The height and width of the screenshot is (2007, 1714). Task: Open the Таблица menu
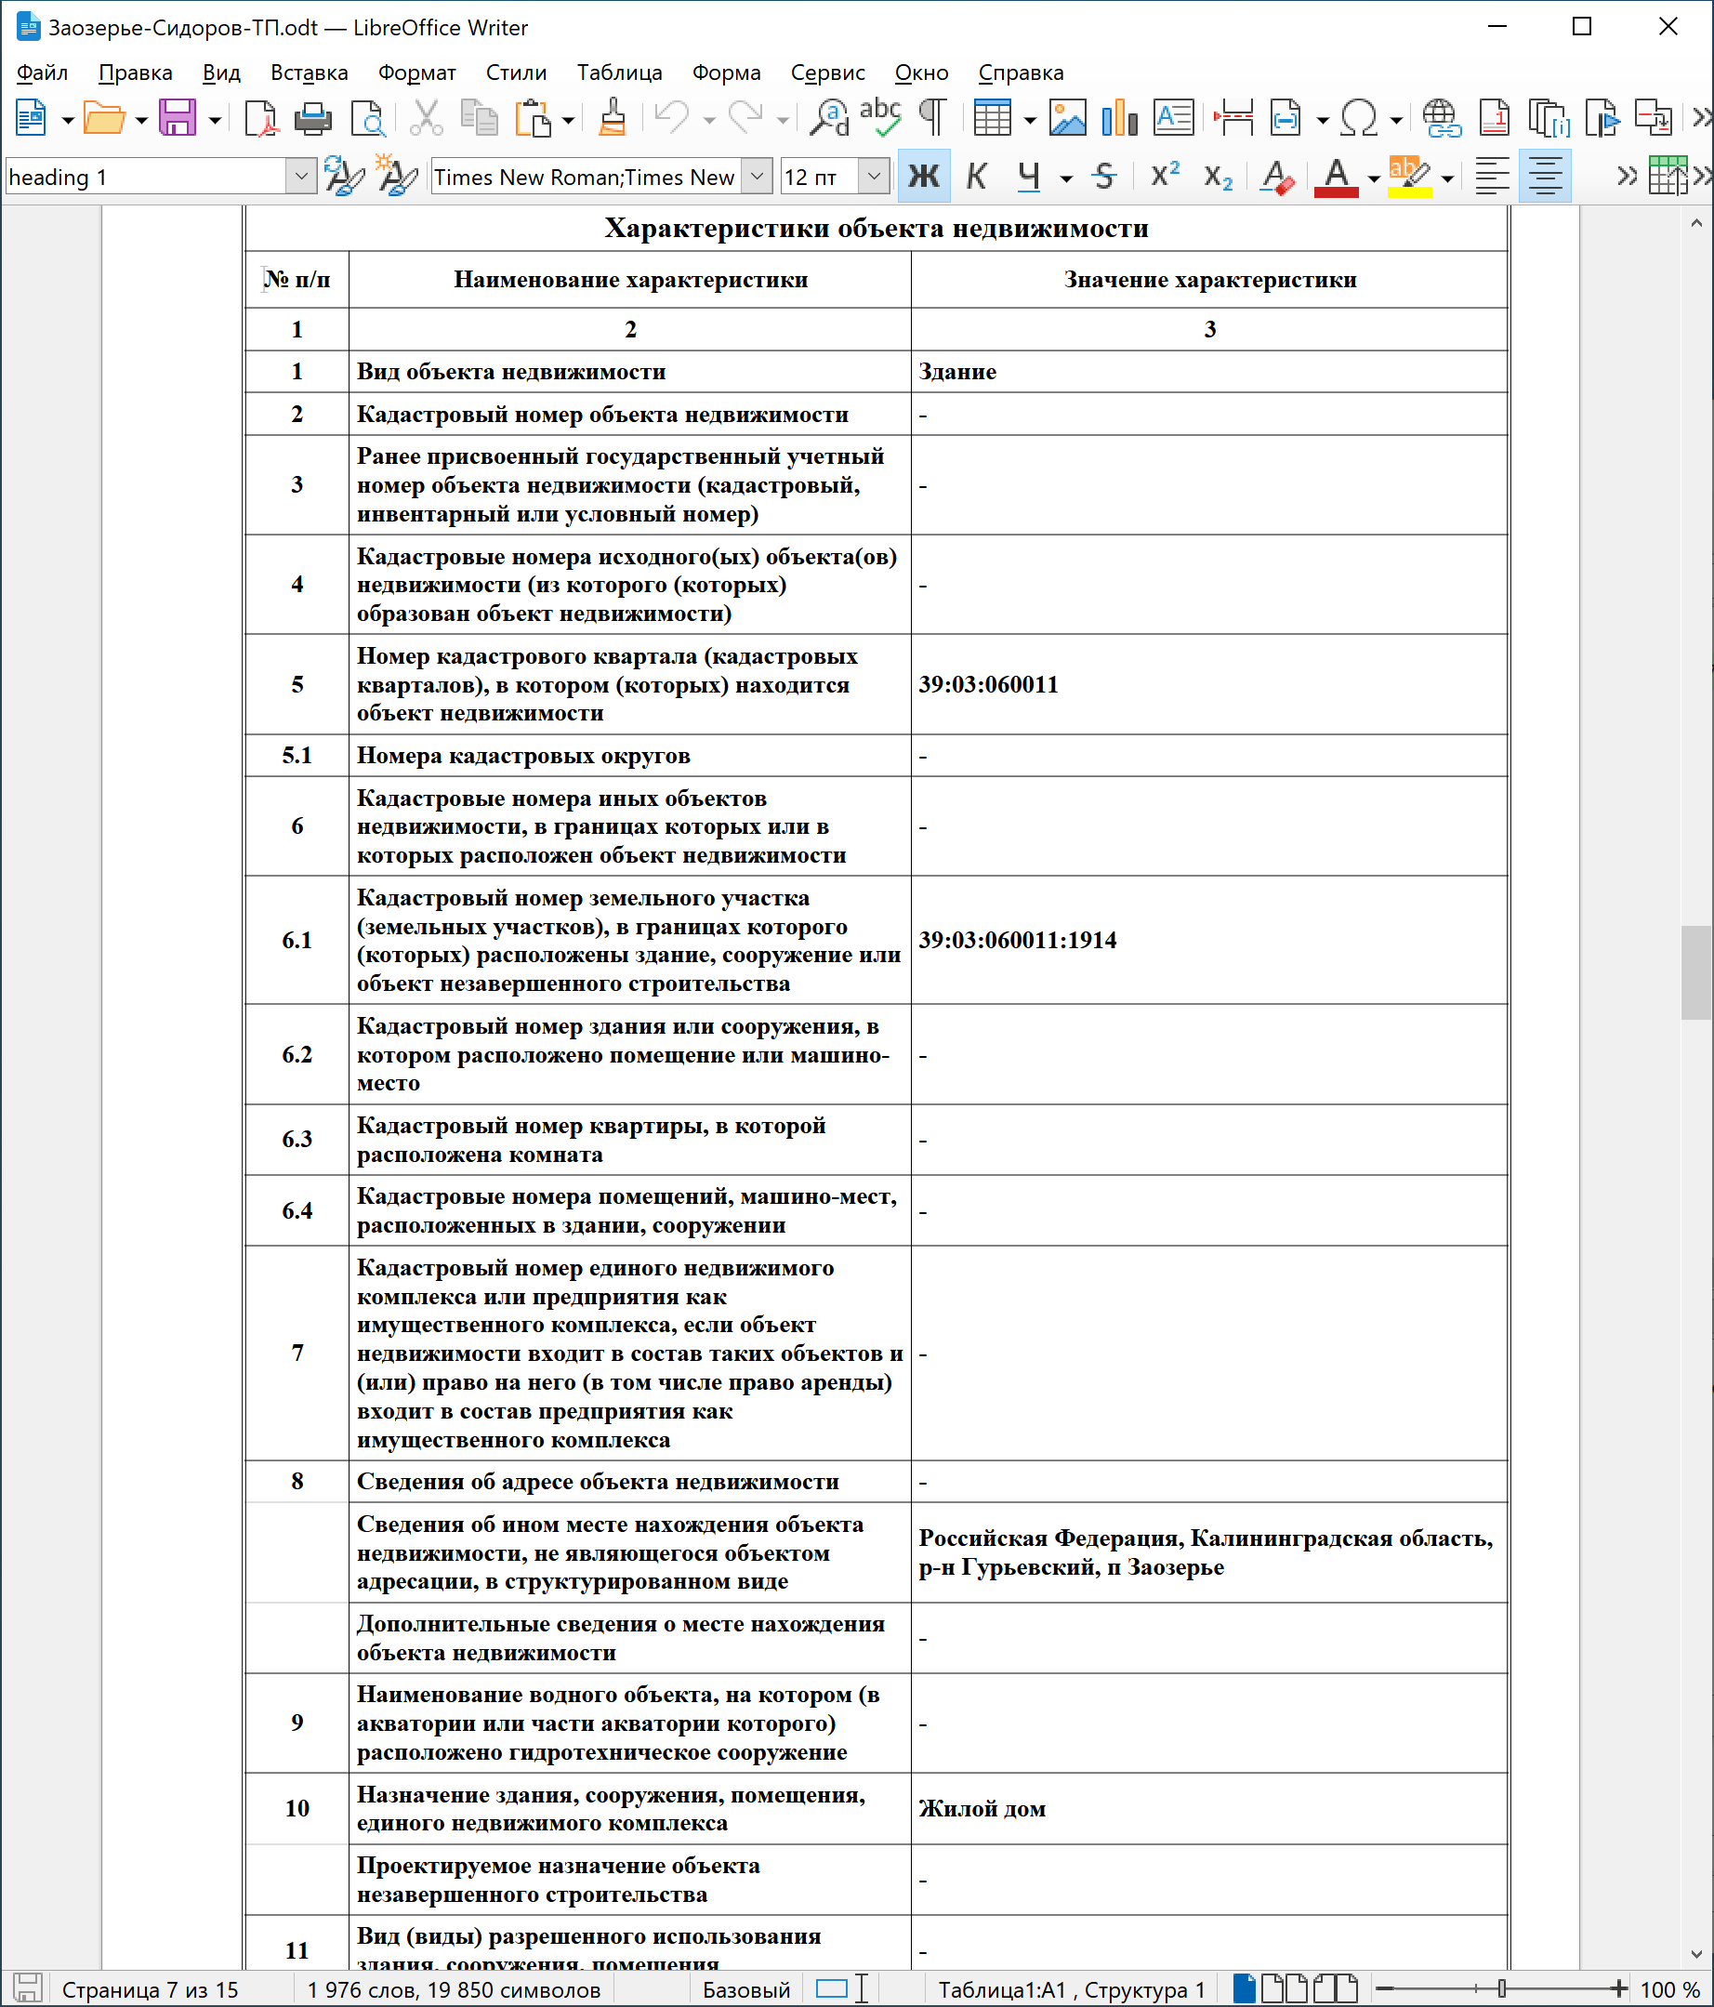coord(620,73)
